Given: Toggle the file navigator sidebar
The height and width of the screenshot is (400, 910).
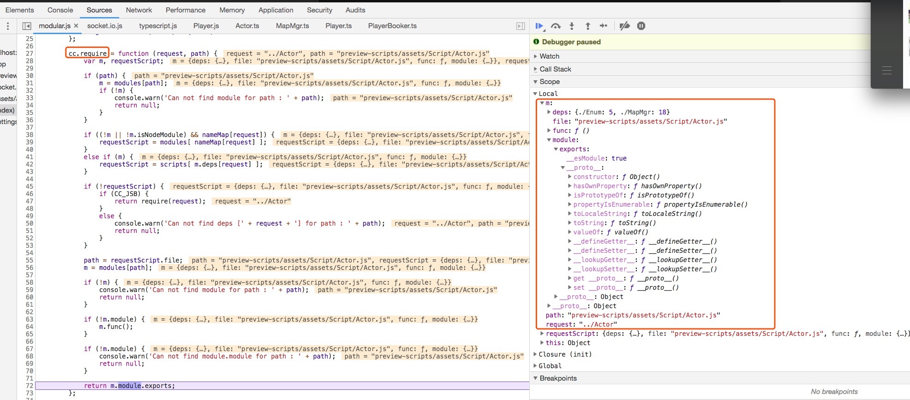Looking at the screenshot, I should click(27, 26).
